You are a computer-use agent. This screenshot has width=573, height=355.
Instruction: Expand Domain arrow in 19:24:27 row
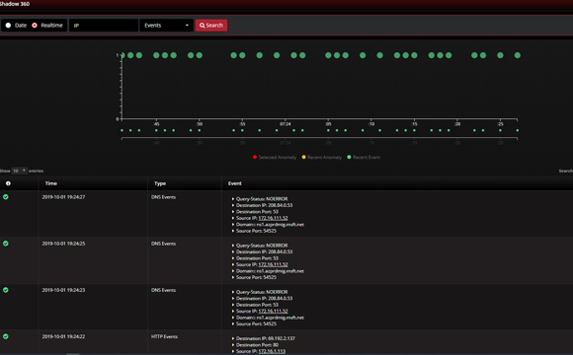click(233, 225)
